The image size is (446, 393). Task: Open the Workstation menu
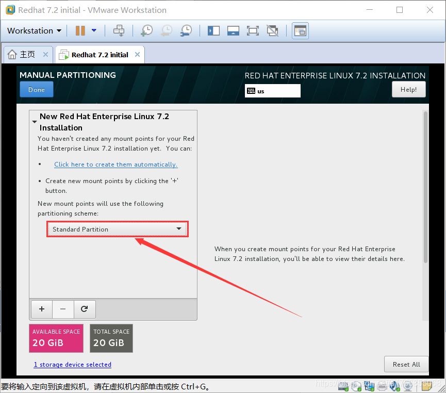[x=34, y=31]
